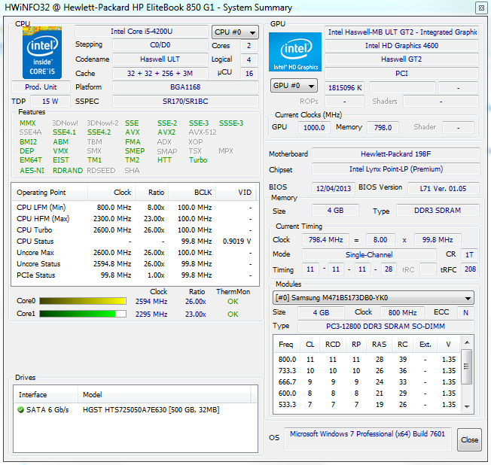The image size is (491, 465).
Task: Click the ECC value N field
Action: (x=465, y=312)
